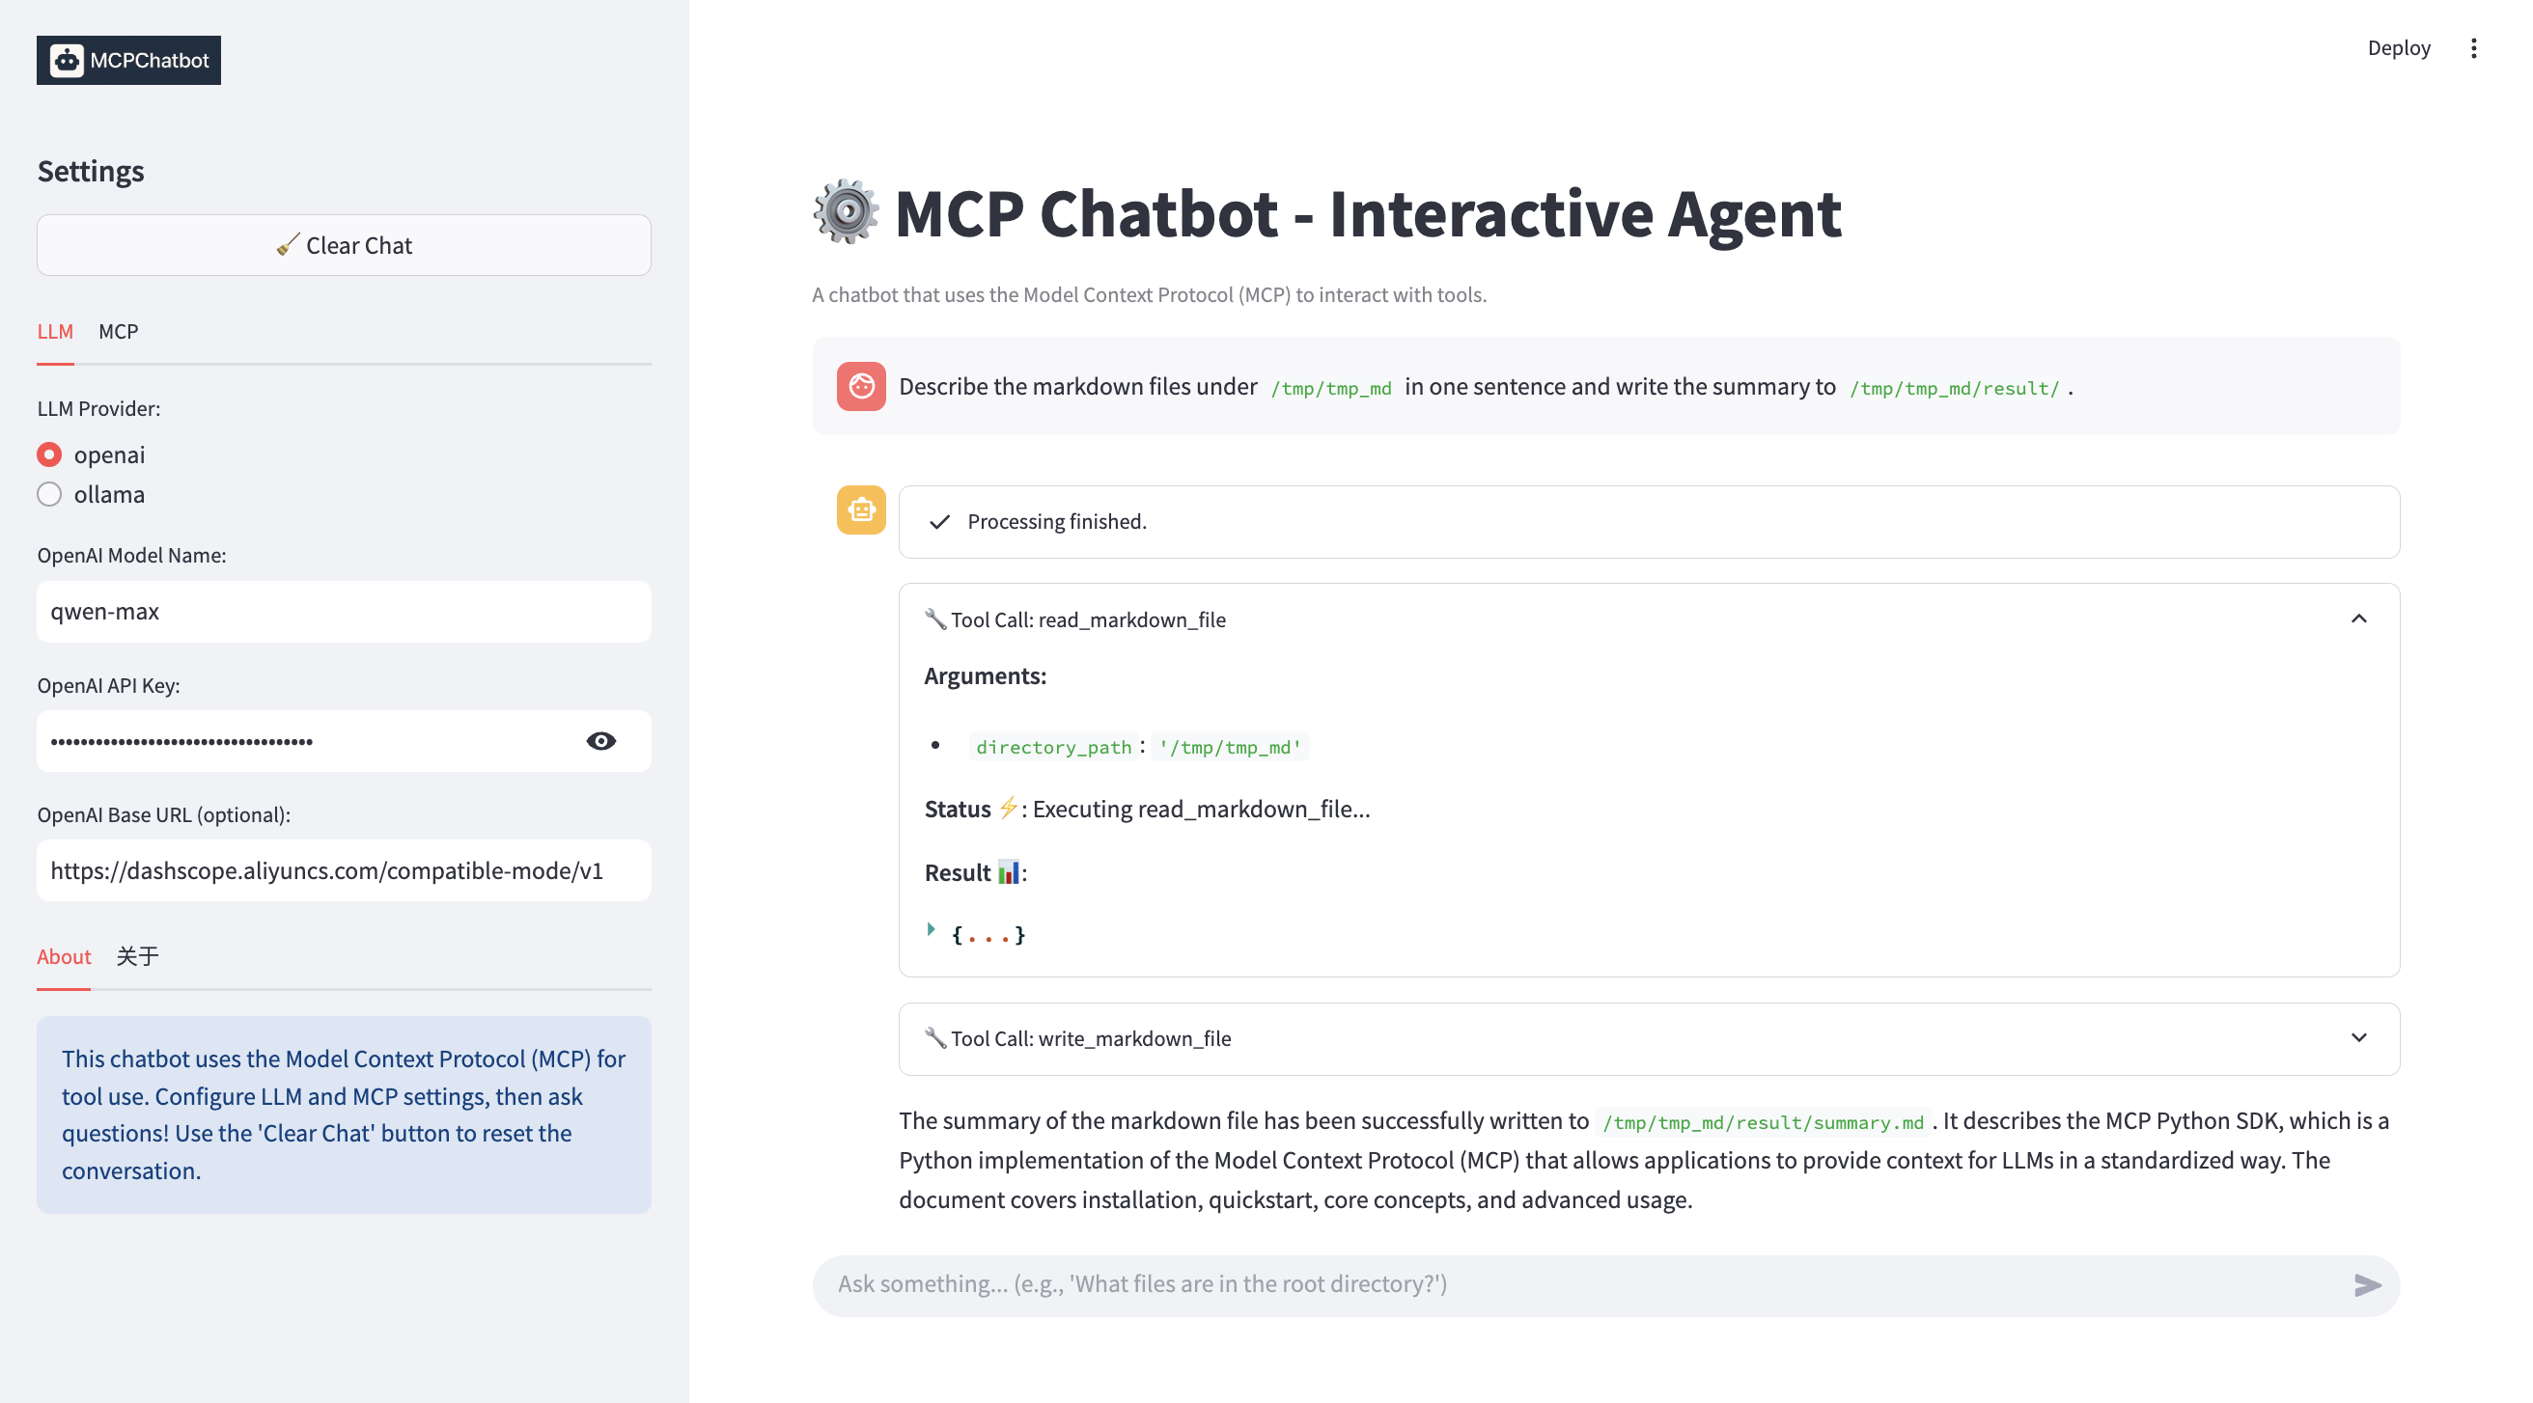The height and width of the screenshot is (1403, 2533).
Task: Expand the JSON result braces
Action: (931, 932)
